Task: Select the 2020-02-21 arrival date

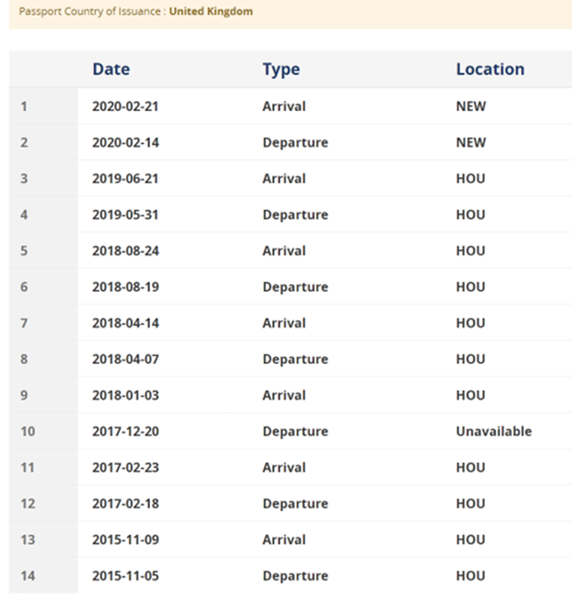Action: pyautogui.click(x=125, y=106)
